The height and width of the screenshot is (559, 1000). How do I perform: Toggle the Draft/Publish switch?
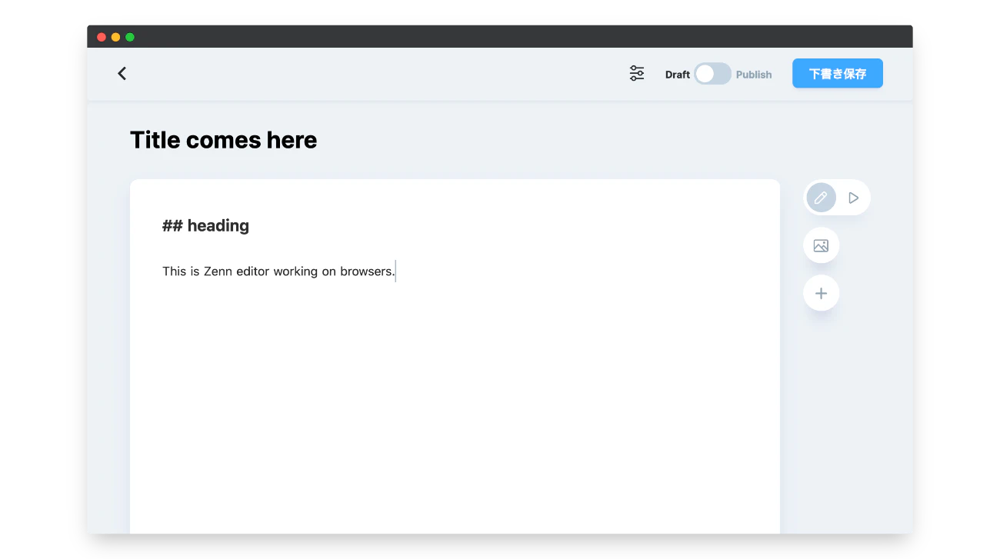[x=712, y=74]
